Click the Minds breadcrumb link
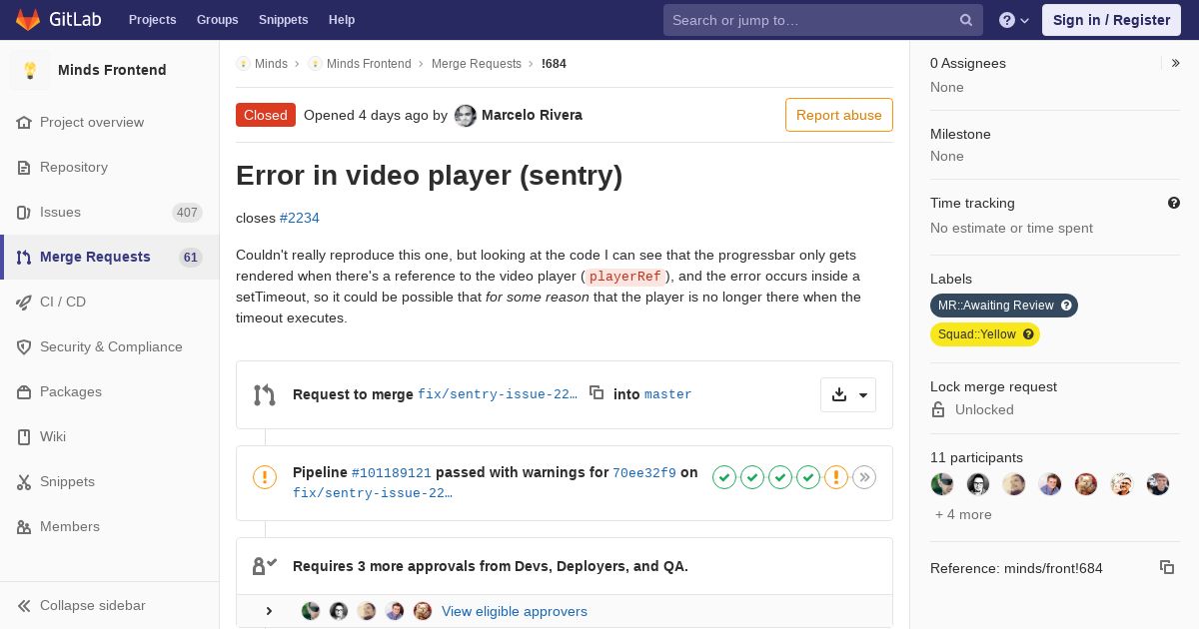This screenshot has width=1199, height=629. pos(271,63)
